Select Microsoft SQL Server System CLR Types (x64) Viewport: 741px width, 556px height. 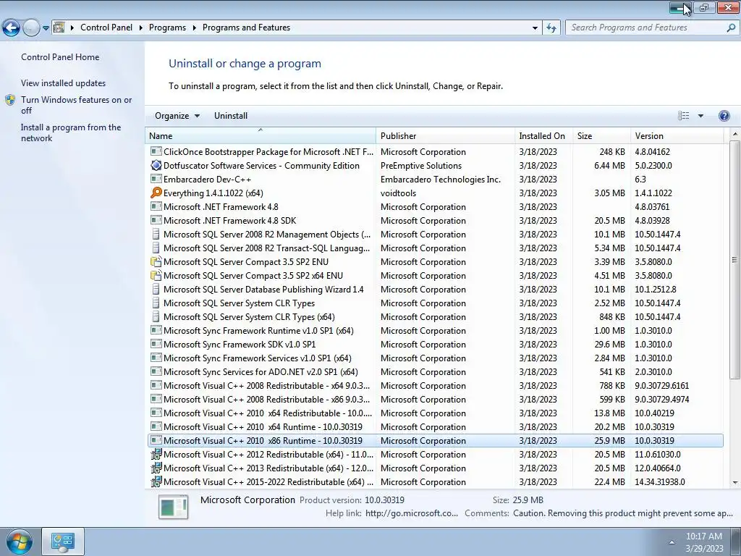[x=435, y=317]
